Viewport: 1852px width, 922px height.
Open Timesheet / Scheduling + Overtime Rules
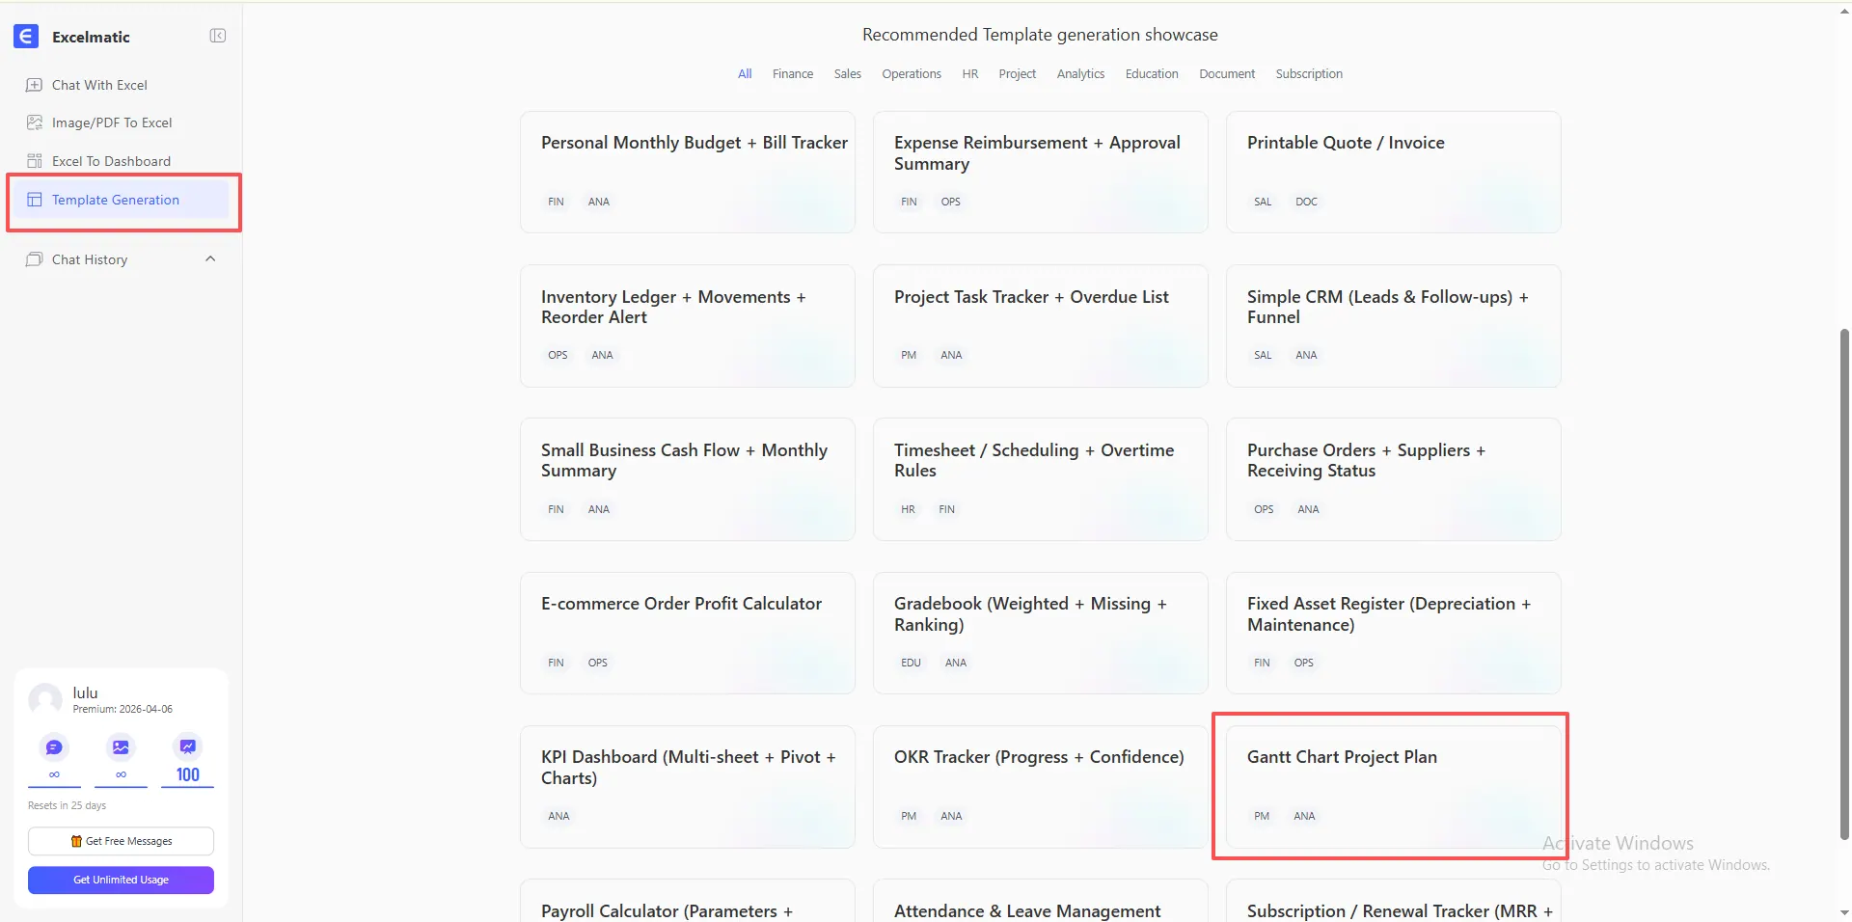(1041, 479)
